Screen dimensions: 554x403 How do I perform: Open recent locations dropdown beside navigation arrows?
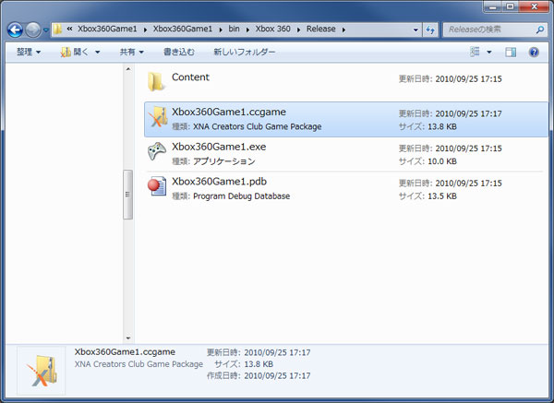46,30
